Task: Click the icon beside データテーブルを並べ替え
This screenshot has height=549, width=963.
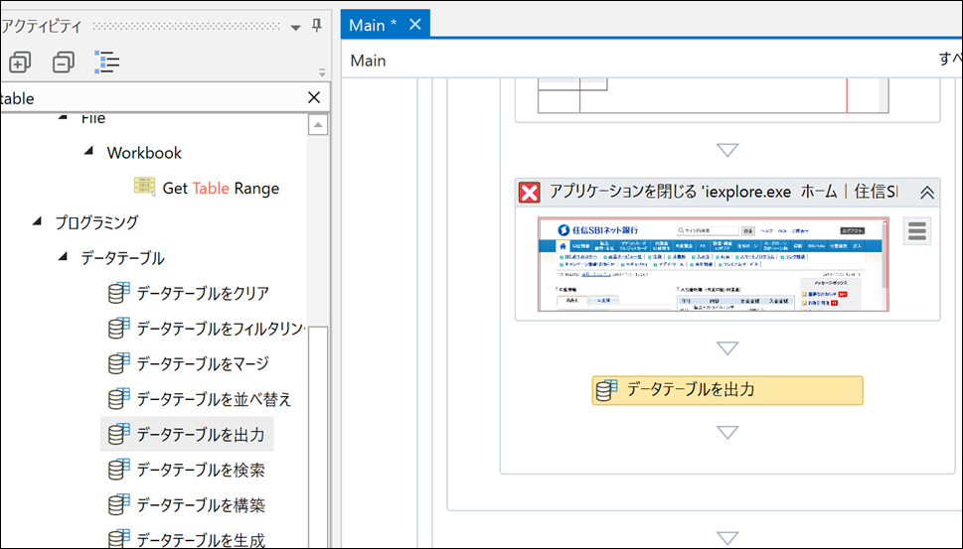Action: click(118, 399)
